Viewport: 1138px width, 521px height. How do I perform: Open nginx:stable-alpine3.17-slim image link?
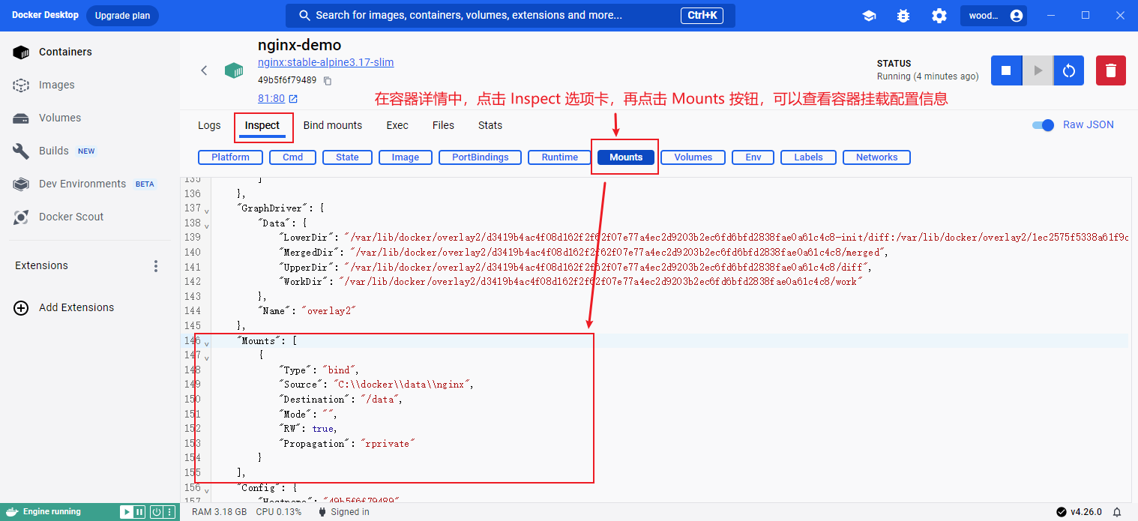point(325,62)
